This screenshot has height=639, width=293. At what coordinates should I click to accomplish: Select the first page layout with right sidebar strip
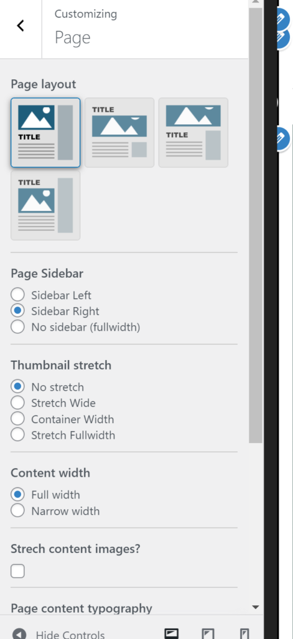(45, 132)
